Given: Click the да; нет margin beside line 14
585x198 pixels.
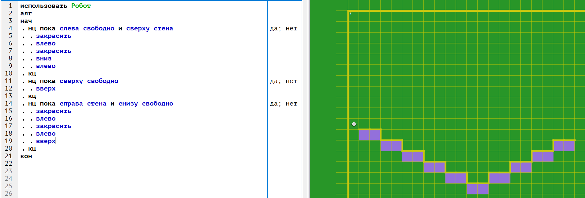Looking at the screenshot, I should coord(283,104).
